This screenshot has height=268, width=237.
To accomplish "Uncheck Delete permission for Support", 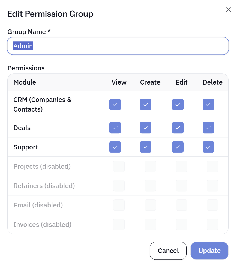I will click(x=208, y=147).
